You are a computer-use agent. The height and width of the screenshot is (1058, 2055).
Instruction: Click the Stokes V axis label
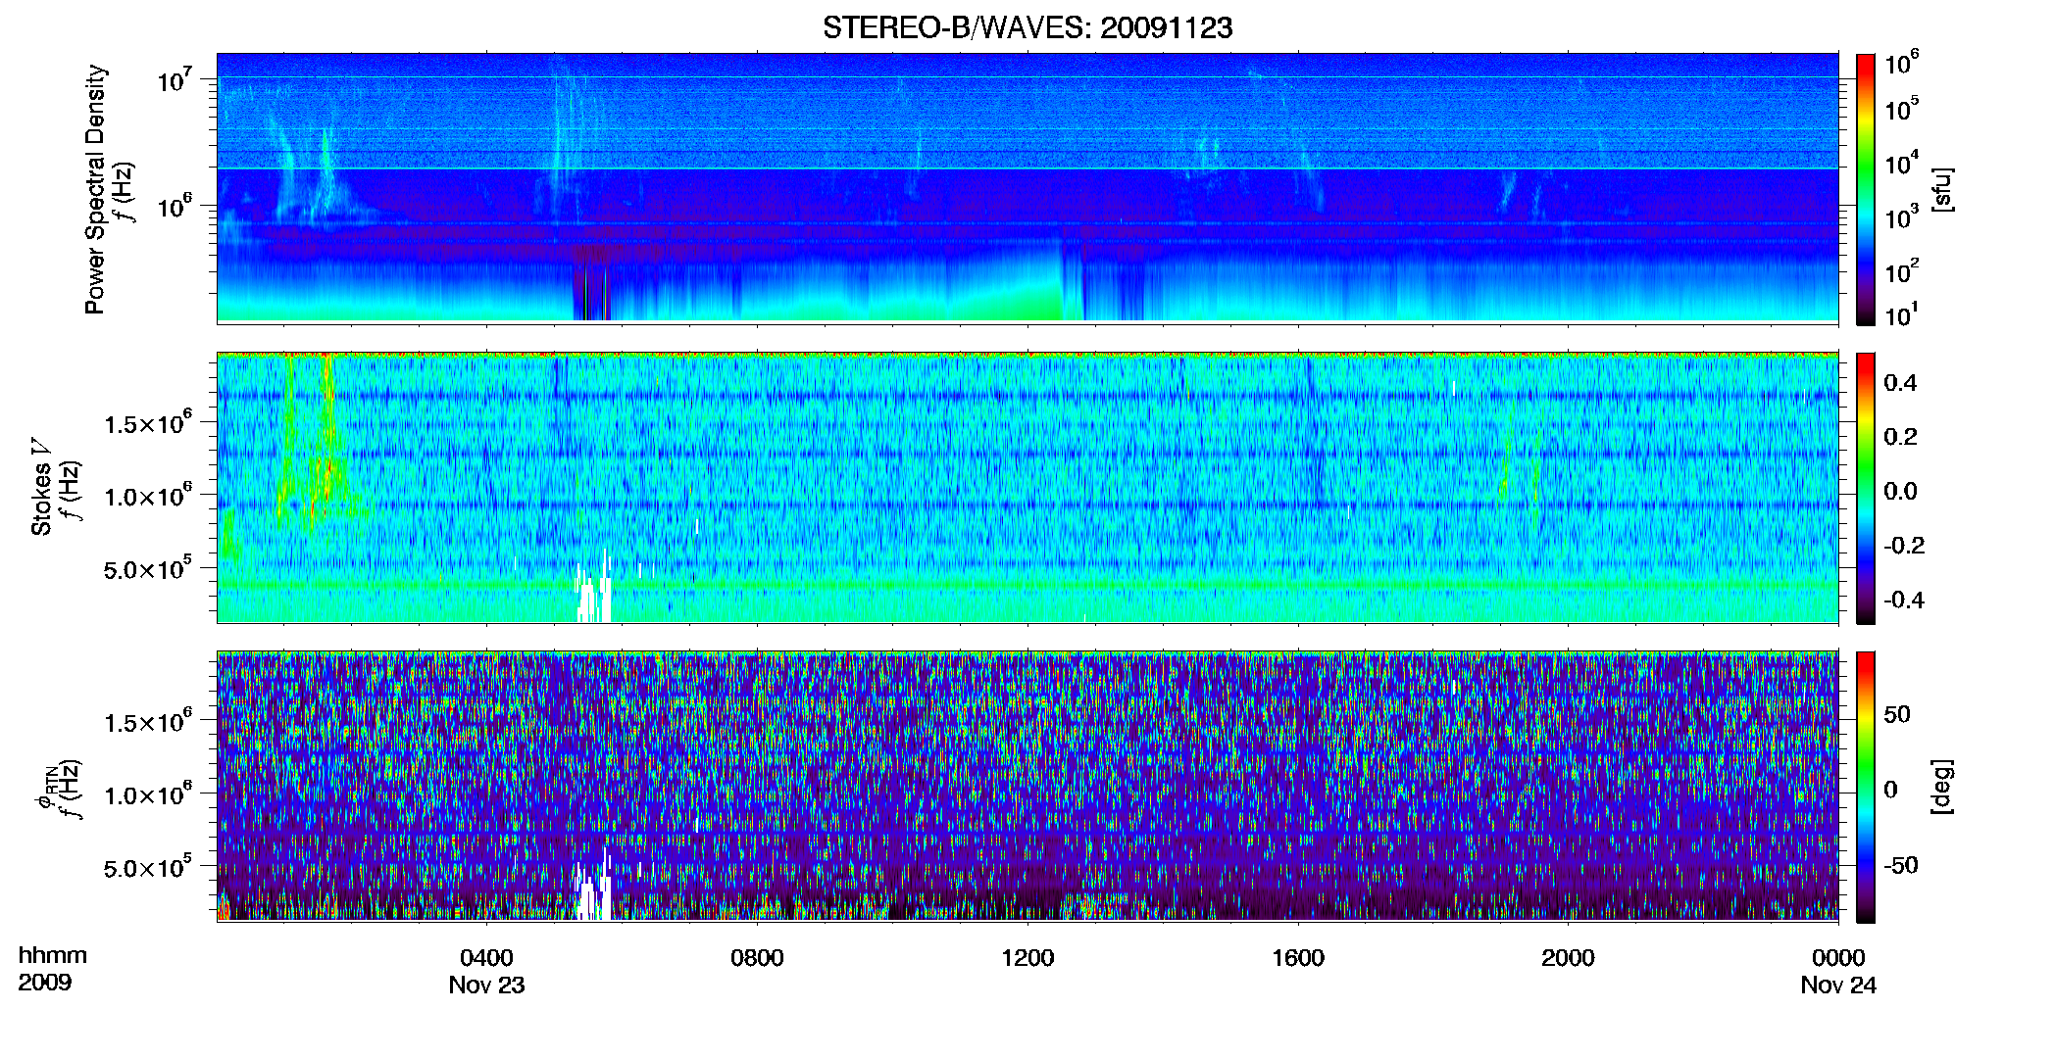pos(41,487)
